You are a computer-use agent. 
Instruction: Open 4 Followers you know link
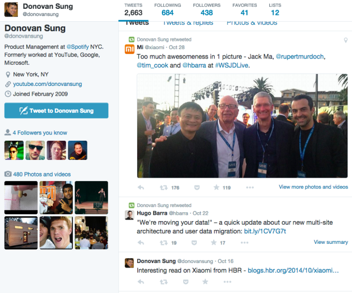click(x=40, y=133)
